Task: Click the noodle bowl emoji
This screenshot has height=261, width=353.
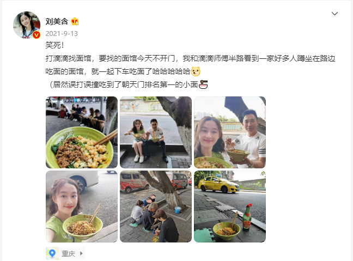Action: pos(203,84)
